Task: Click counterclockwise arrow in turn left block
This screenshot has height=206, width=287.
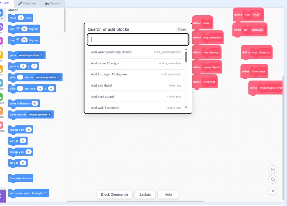Action: (x=18, y=40)
